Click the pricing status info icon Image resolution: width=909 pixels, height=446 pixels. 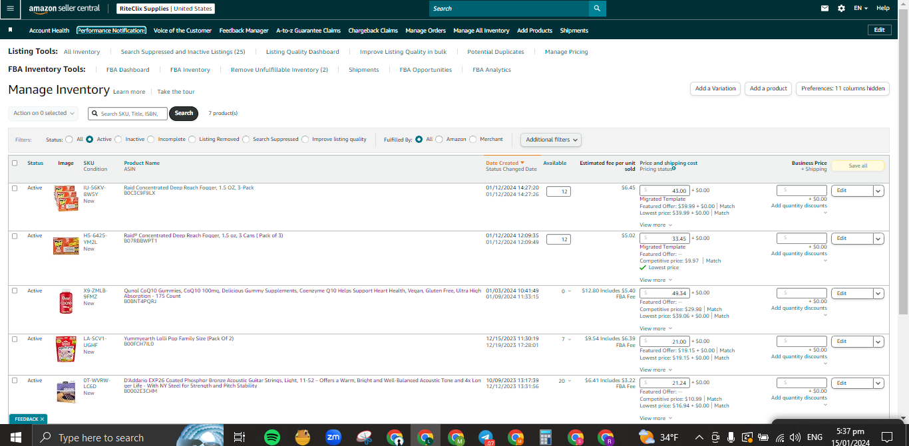point(674,169)
